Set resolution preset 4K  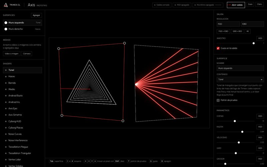(x=248, y=31)
